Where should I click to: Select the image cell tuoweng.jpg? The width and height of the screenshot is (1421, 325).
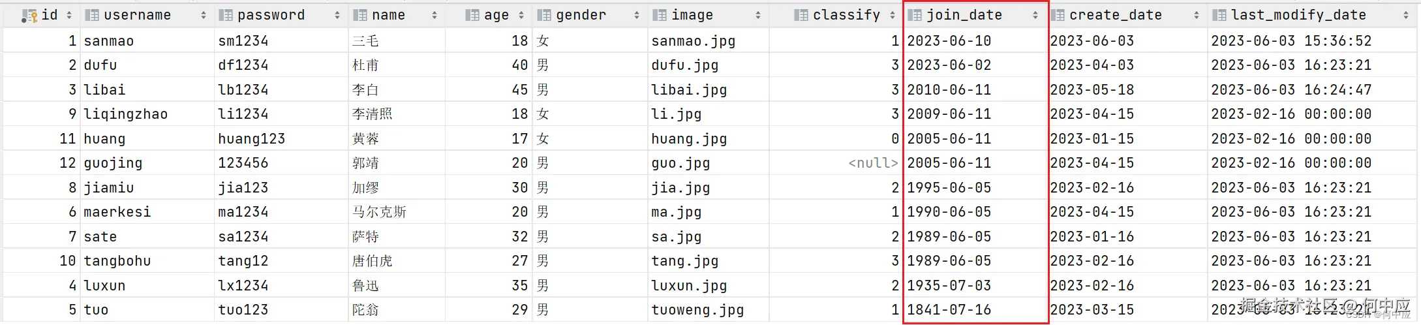697,310
